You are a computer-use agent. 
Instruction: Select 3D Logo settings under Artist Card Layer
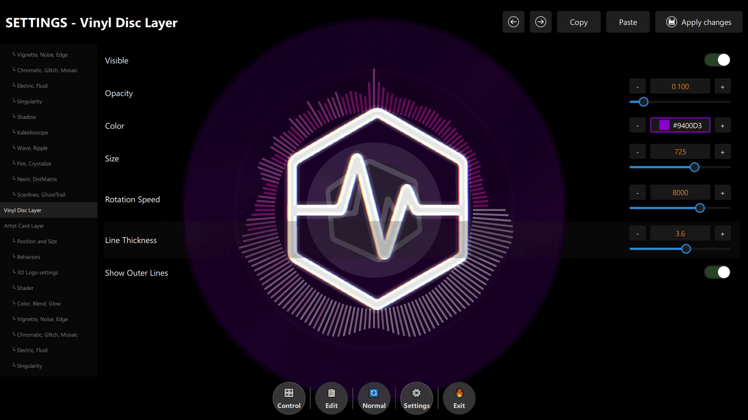pos(37,272)
